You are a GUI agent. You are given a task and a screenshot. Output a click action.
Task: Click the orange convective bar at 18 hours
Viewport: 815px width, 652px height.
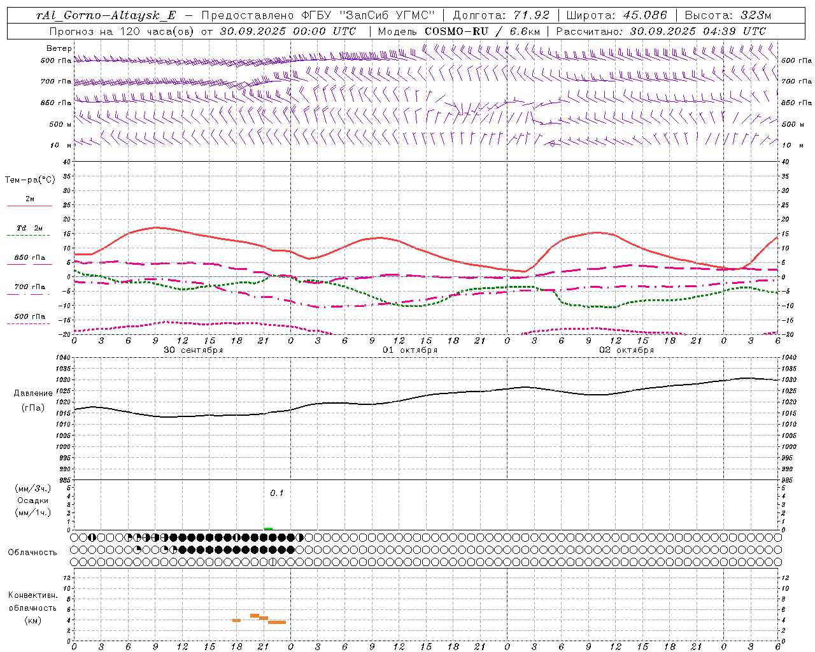[236, 620]
